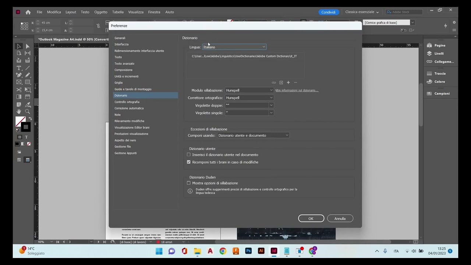Select the Rectangle Frame tool
The image size is (471, 265).
[19, 82]
